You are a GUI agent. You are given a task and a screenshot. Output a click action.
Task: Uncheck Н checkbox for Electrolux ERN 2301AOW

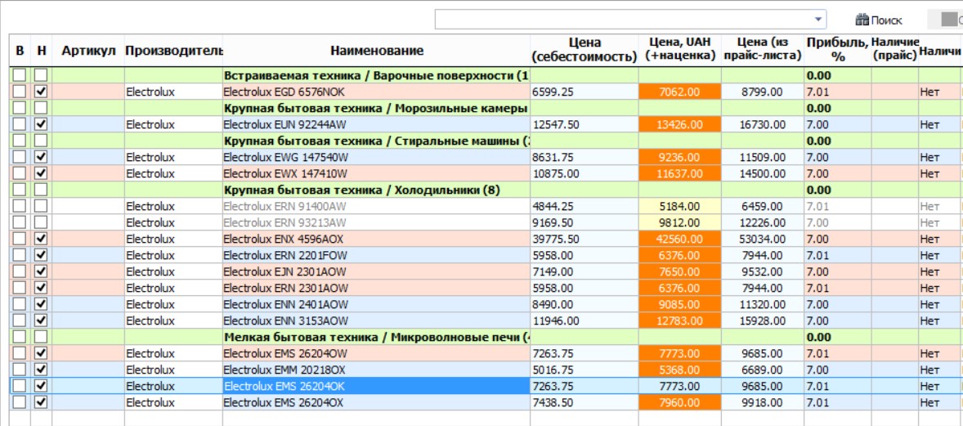41,288
